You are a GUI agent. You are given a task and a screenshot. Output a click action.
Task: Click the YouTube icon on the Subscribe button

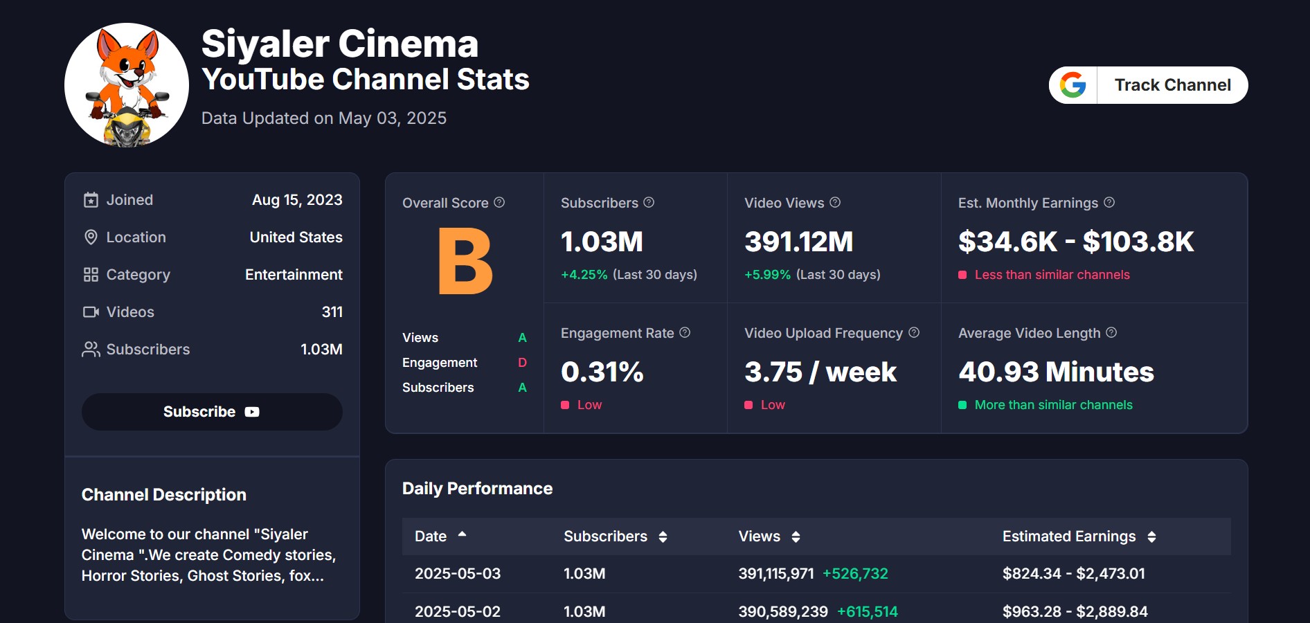(x=251, y=411)
